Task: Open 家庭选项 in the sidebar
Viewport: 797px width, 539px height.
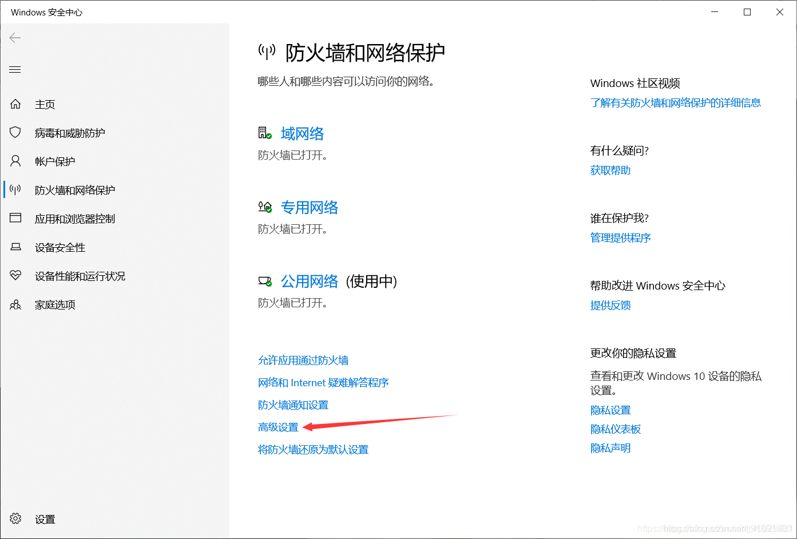Action: click(55, 305)
